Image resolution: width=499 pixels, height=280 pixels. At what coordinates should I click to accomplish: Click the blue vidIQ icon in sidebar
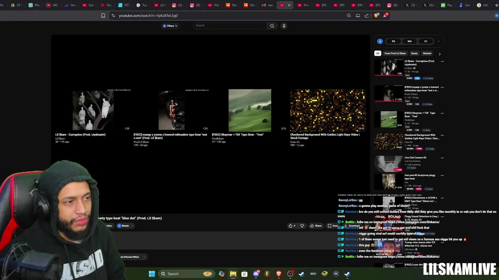[380, 41]
